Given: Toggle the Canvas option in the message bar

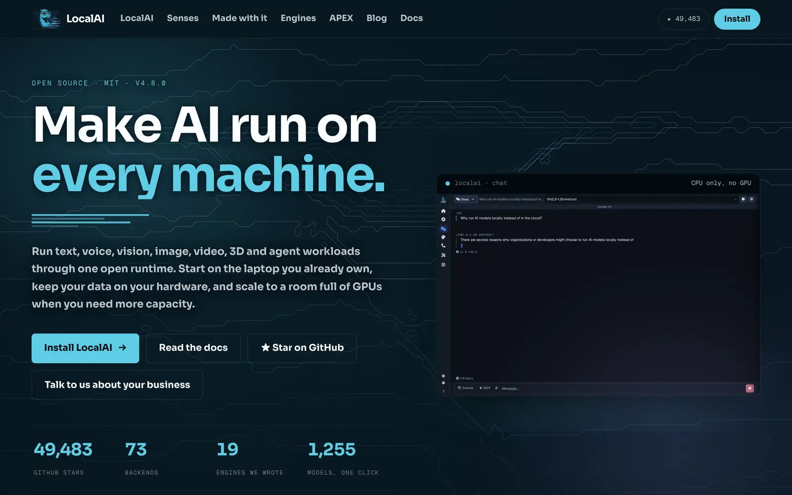Looking at the screenshot, I should click(x=466, y=388).
